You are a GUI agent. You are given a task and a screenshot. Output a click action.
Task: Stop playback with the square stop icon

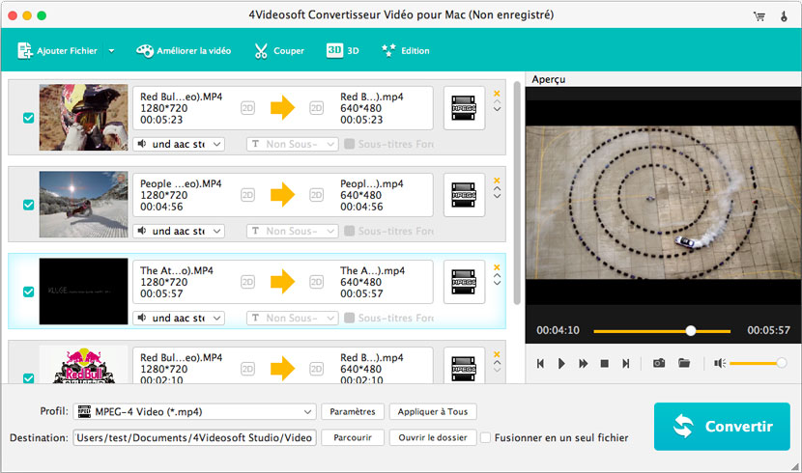click(x=604, y=363)
